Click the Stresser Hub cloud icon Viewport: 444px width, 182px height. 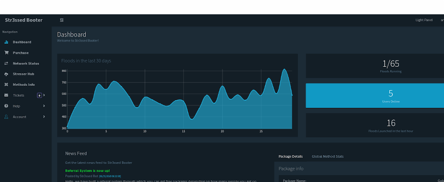[6, 74]
